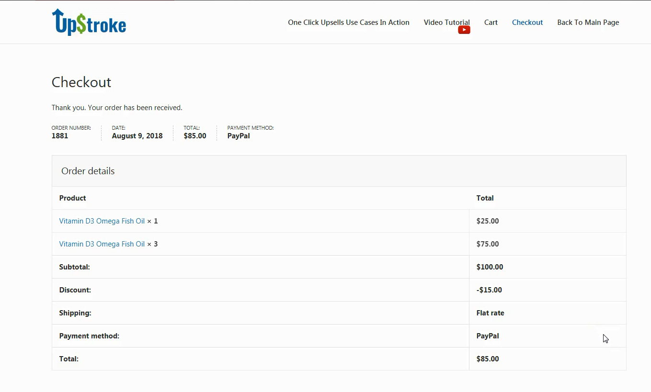
Task: Open One Click Upsells Use Cases In Action
Action: (348, 22)
